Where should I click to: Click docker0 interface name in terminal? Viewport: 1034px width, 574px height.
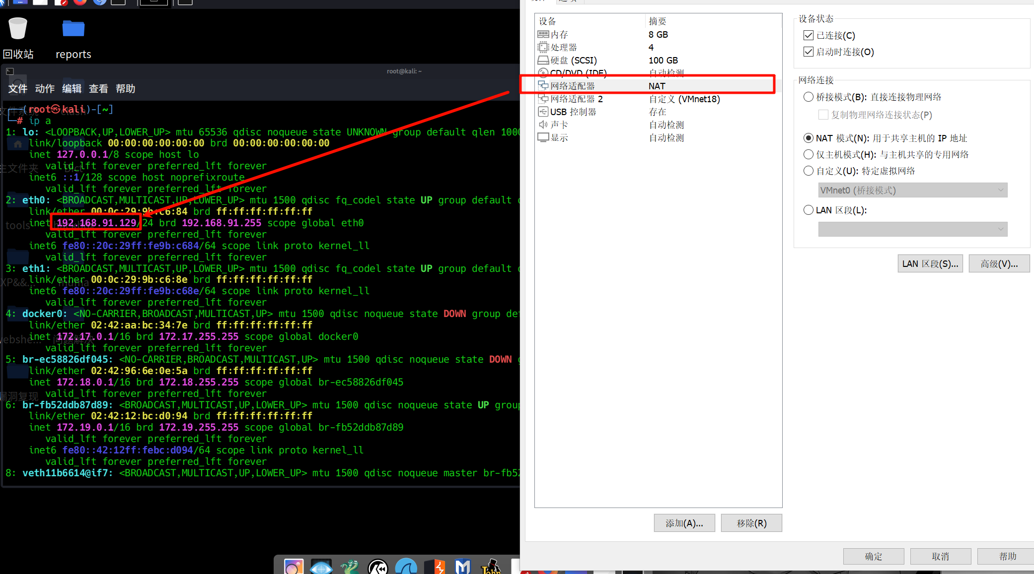(44, 314)
